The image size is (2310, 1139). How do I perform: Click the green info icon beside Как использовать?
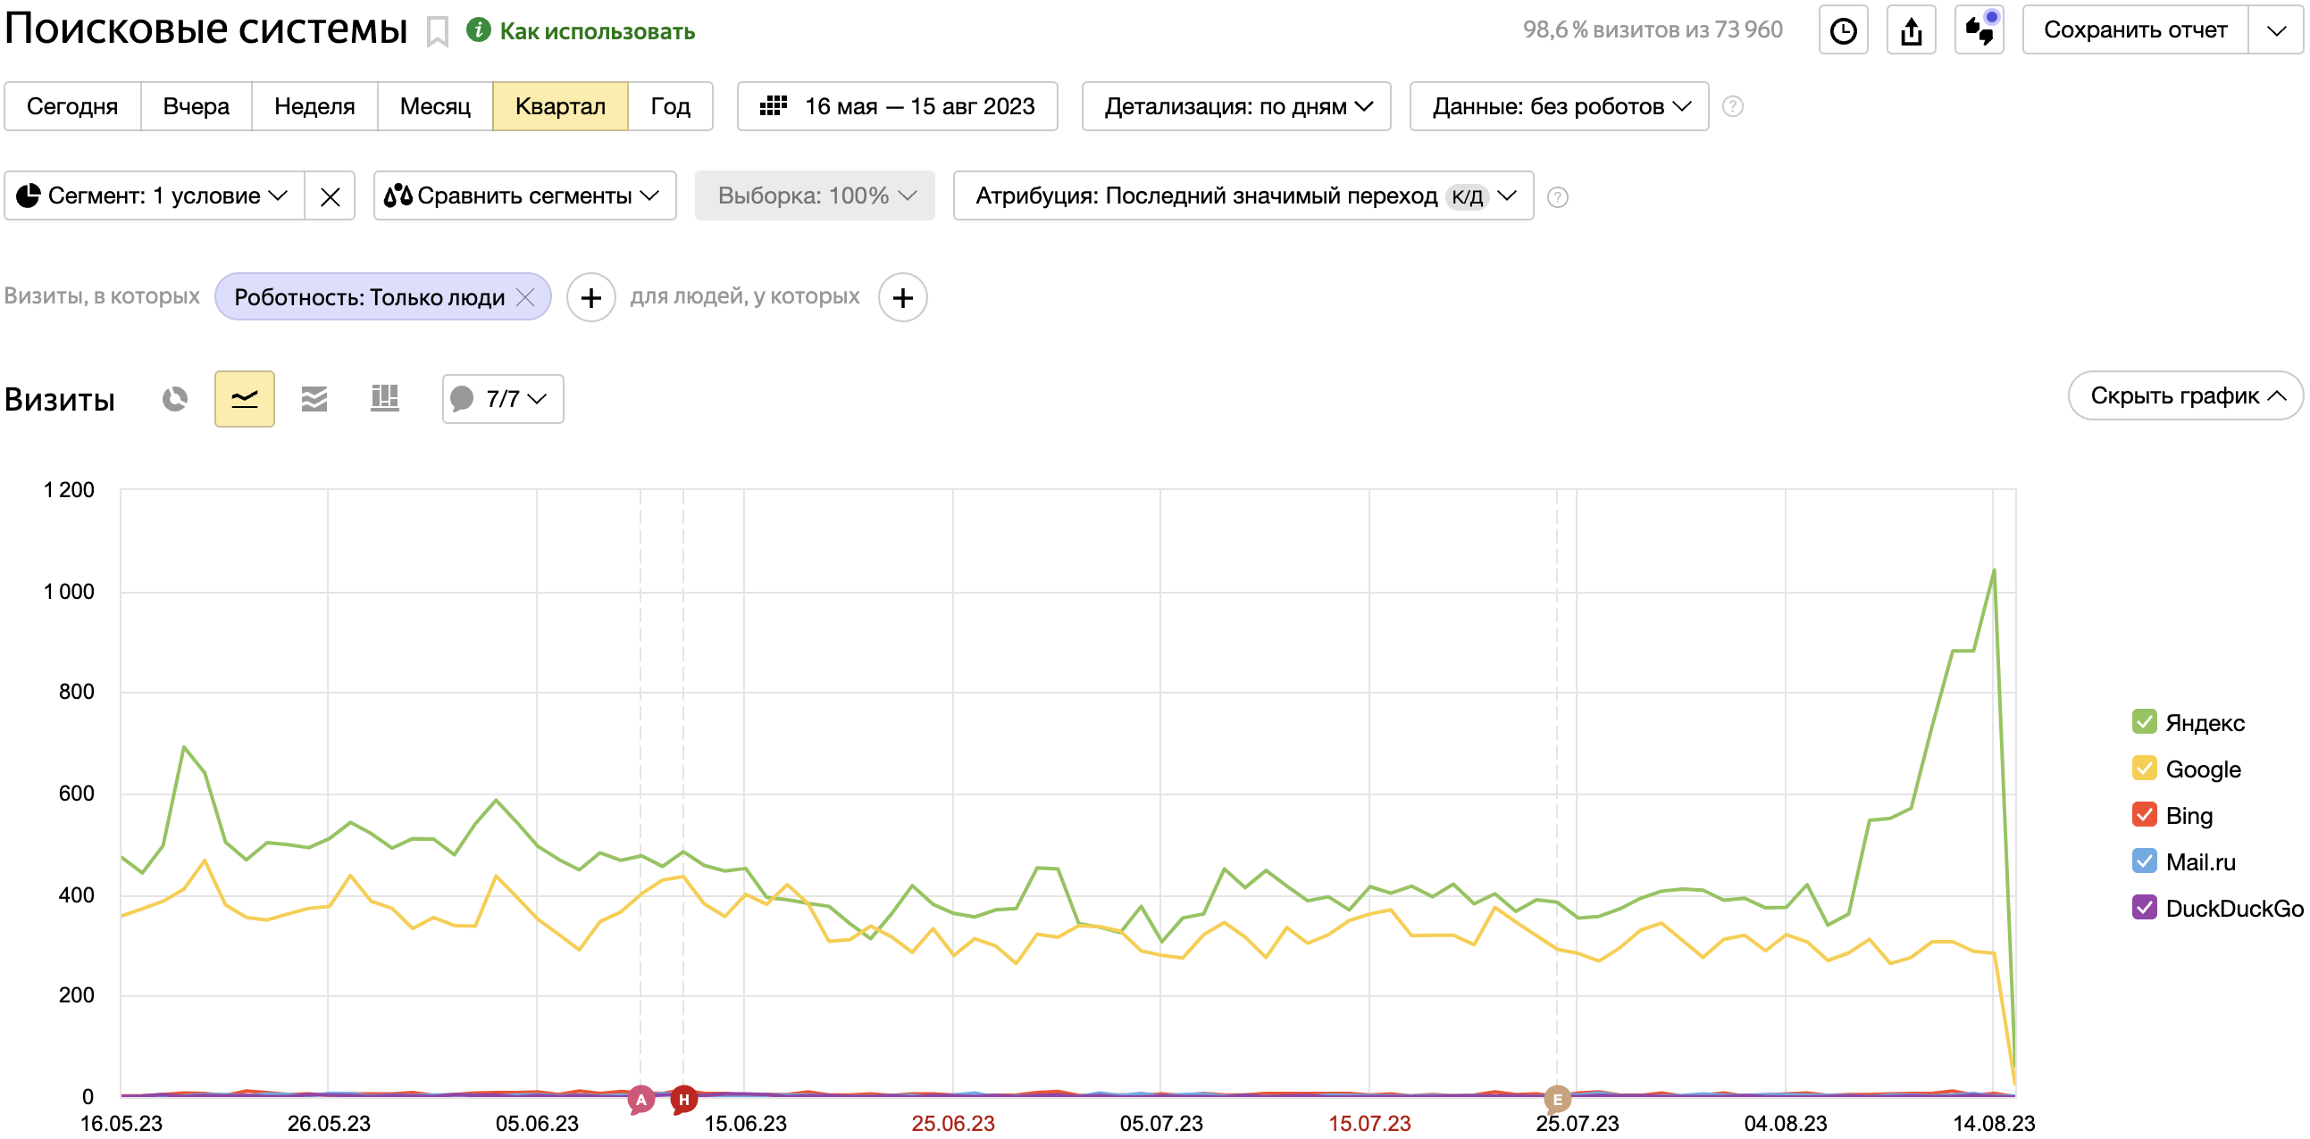tap(479, 30)
